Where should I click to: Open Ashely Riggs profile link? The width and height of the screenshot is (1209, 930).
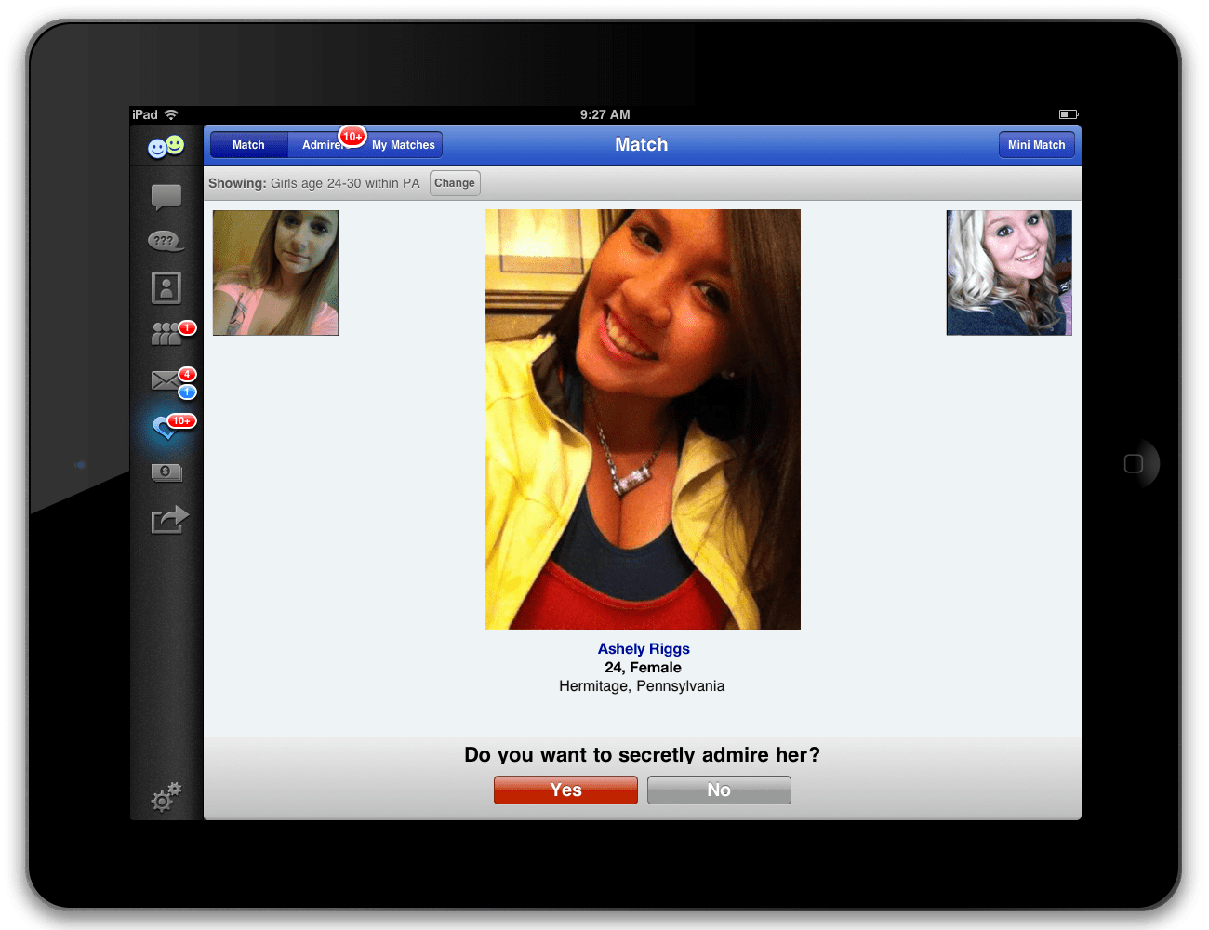643,648
